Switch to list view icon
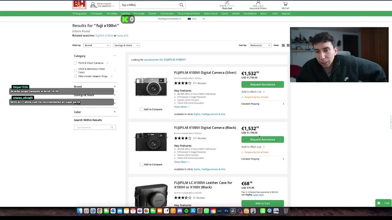The image size is (392, 220). 283,45
